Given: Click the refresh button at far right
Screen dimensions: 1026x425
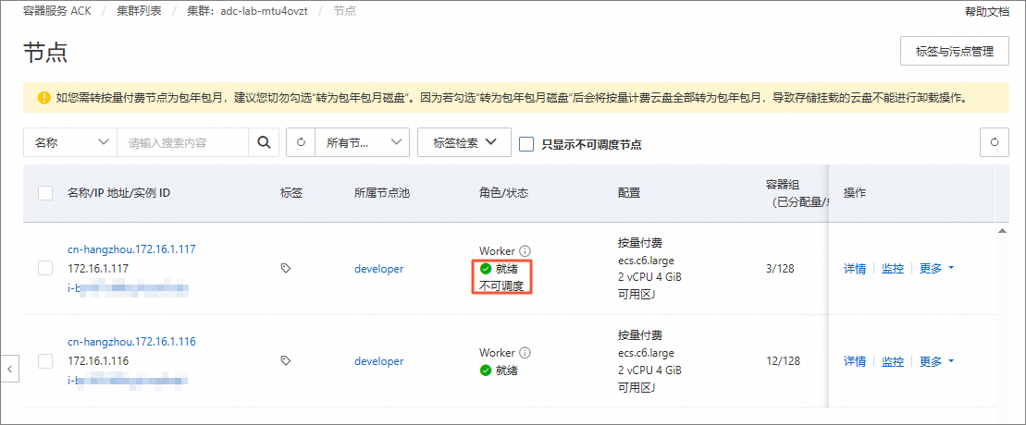Looking at the screenshot, I should [995, 142].
